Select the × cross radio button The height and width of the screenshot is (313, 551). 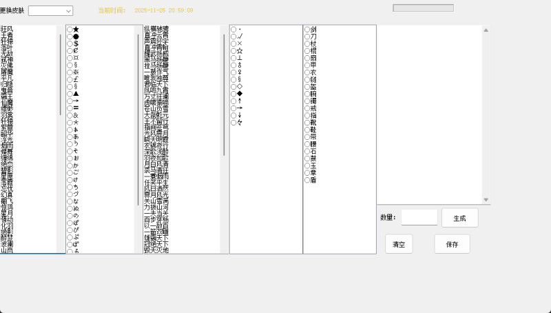click(x=233, y=43)
